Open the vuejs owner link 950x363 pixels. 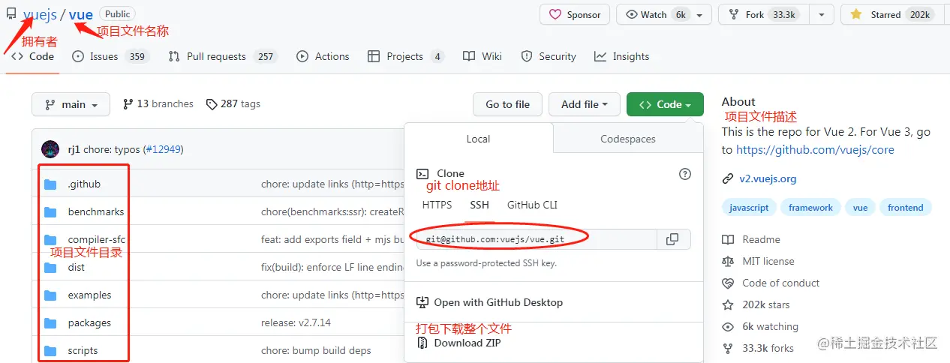pyautogui.click(x=40, y=14)
